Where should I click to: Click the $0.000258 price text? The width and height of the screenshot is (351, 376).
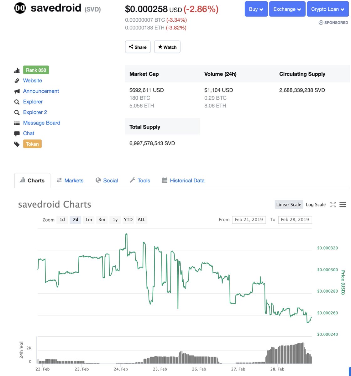[146, 9]
